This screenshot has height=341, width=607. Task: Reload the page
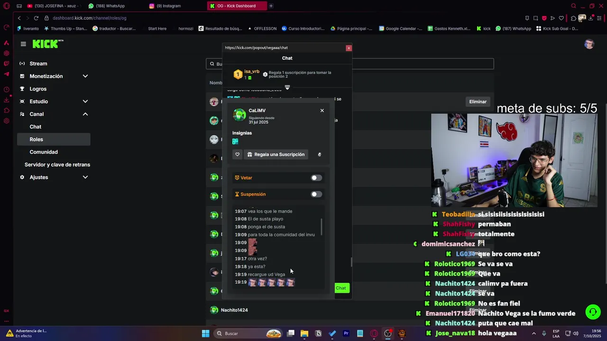[x=36, y=18]
